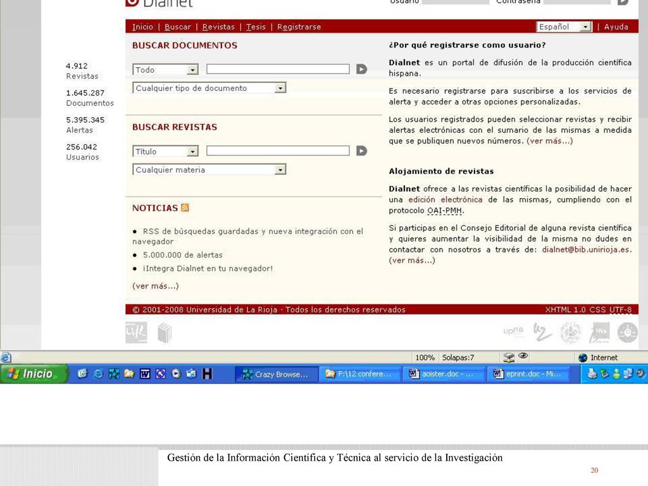Click the round university seal logo in the footer
The height and width of the screenshot is (486, 648).
coord(571,333)
